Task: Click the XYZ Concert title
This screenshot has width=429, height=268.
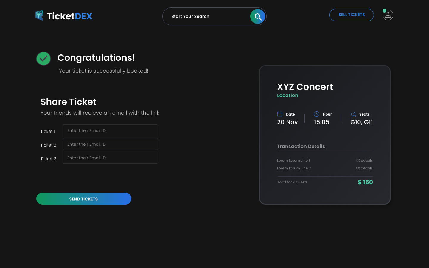Action: coord(305,87)
